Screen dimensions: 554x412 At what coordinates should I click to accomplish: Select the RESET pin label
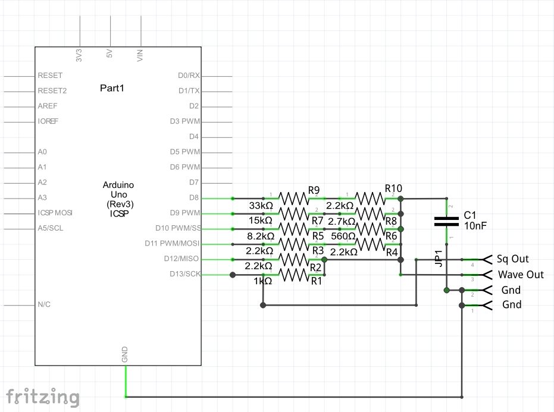point(49,75)
